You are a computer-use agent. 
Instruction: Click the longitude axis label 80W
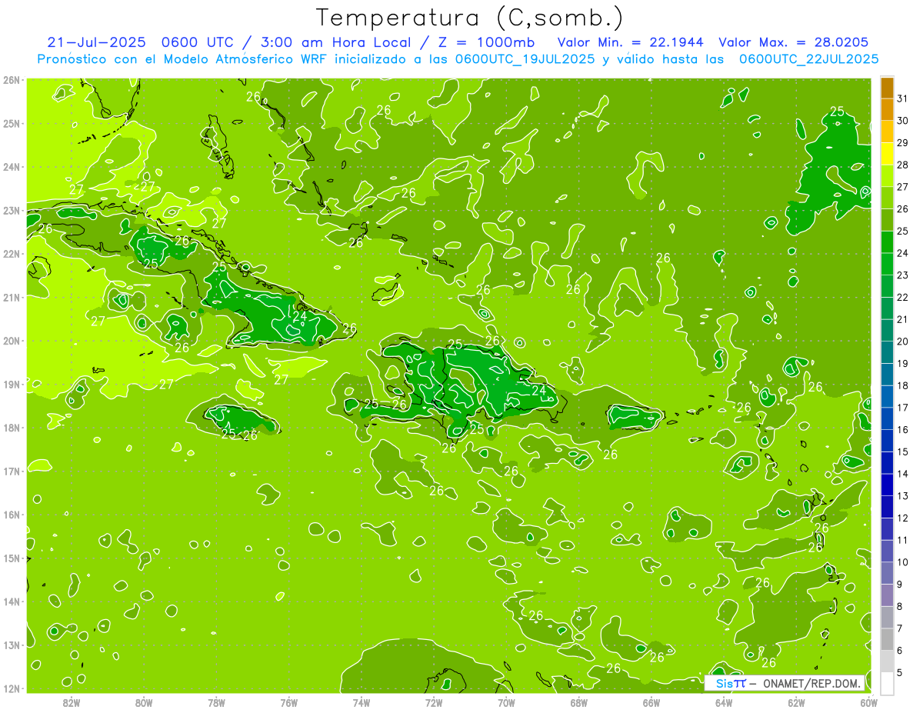click(144, 701)
